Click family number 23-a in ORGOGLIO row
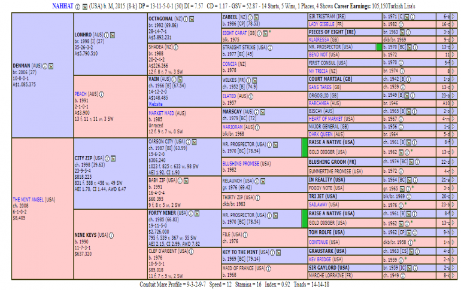The width and height of the screenshot is (461, 290). coord(445,96)
